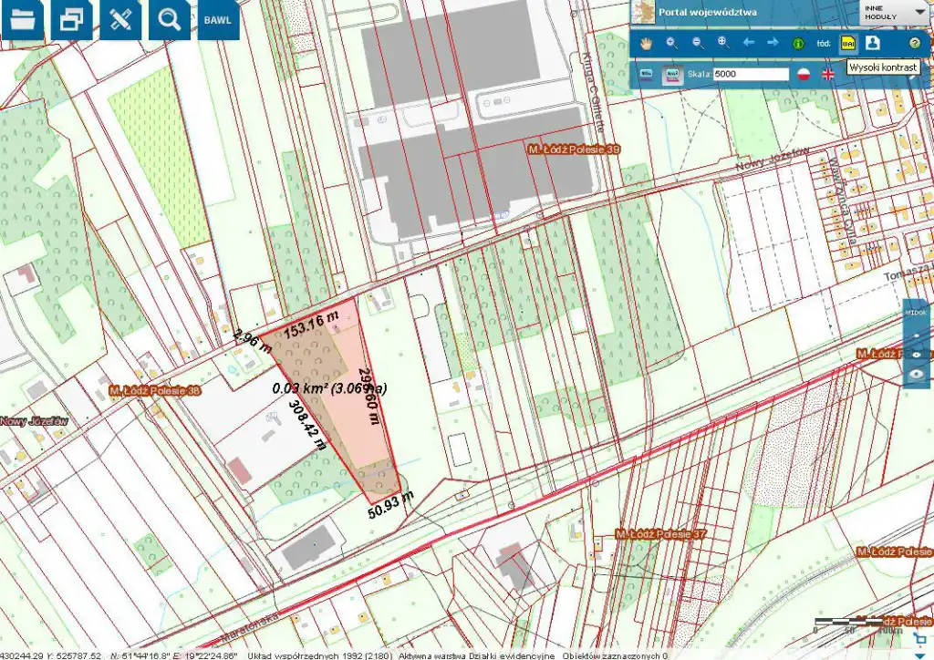
Task: Select the zoom in magnifier
Action: tap(672, 43)
